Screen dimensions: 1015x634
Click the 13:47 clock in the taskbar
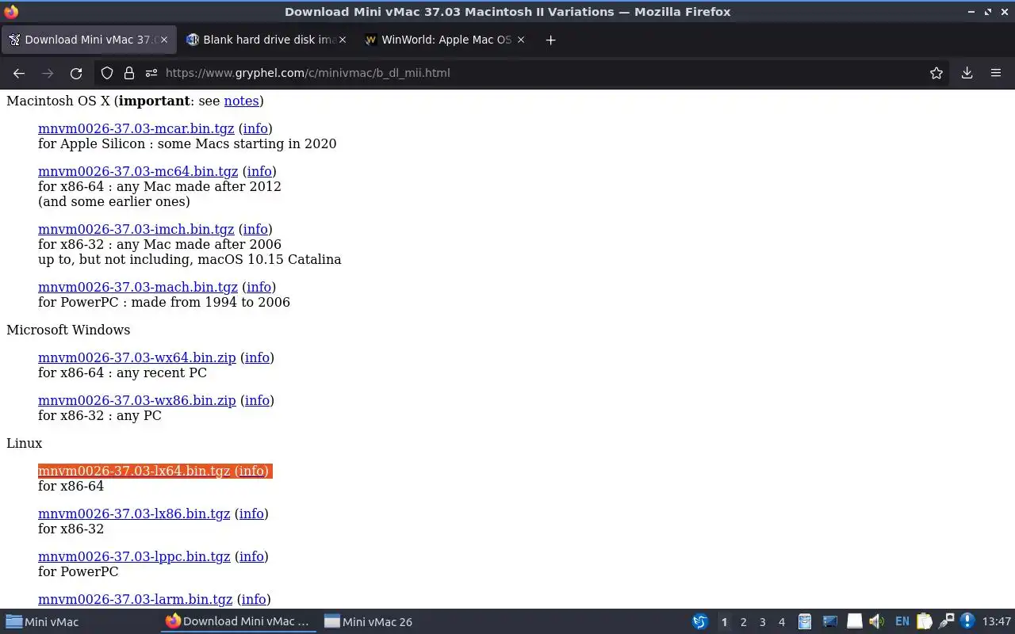[997, 622]
